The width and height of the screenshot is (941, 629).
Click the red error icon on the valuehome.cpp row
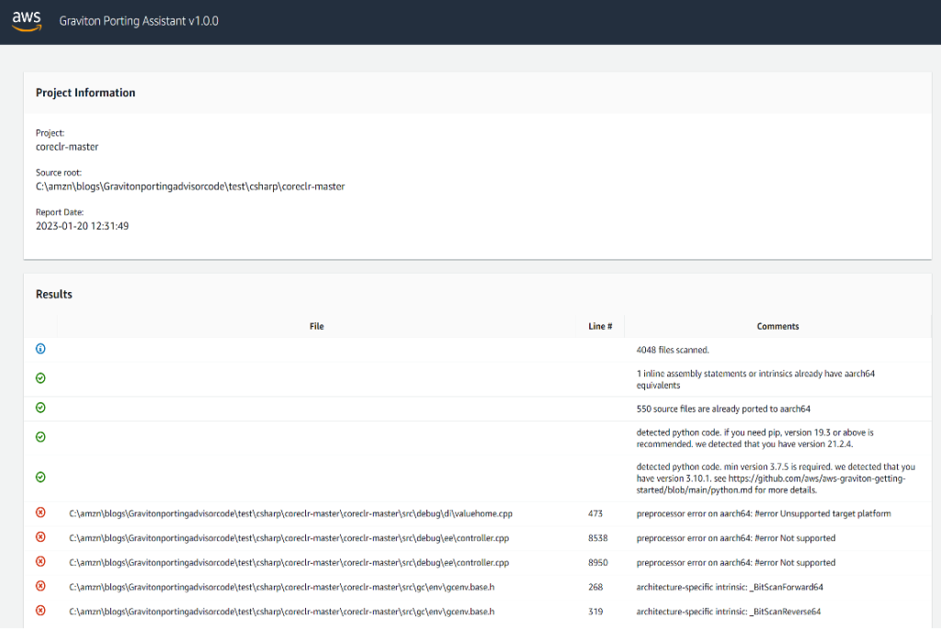tap(40, 512)
